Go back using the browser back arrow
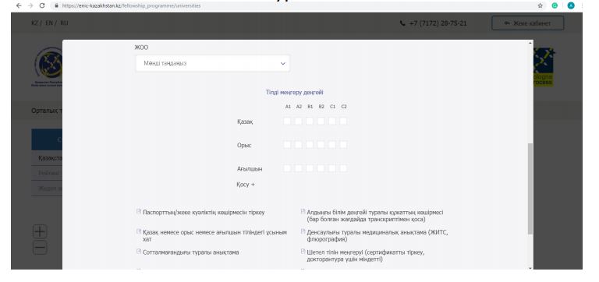 tap(19, 5)
